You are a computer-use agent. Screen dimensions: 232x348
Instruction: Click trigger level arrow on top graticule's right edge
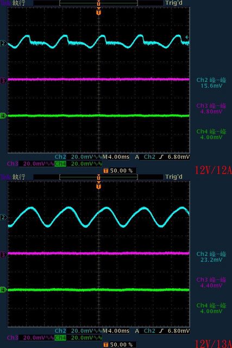tap(187, 37)
